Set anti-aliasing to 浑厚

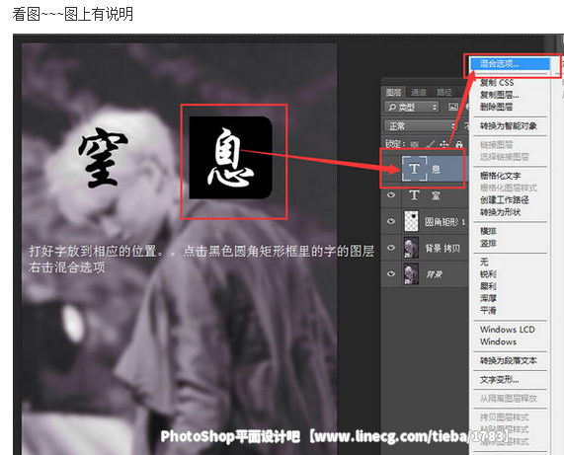[x=488, y=298]
